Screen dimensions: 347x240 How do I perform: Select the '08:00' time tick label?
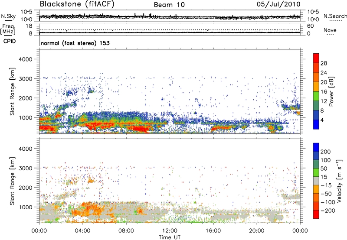(126, 231)
